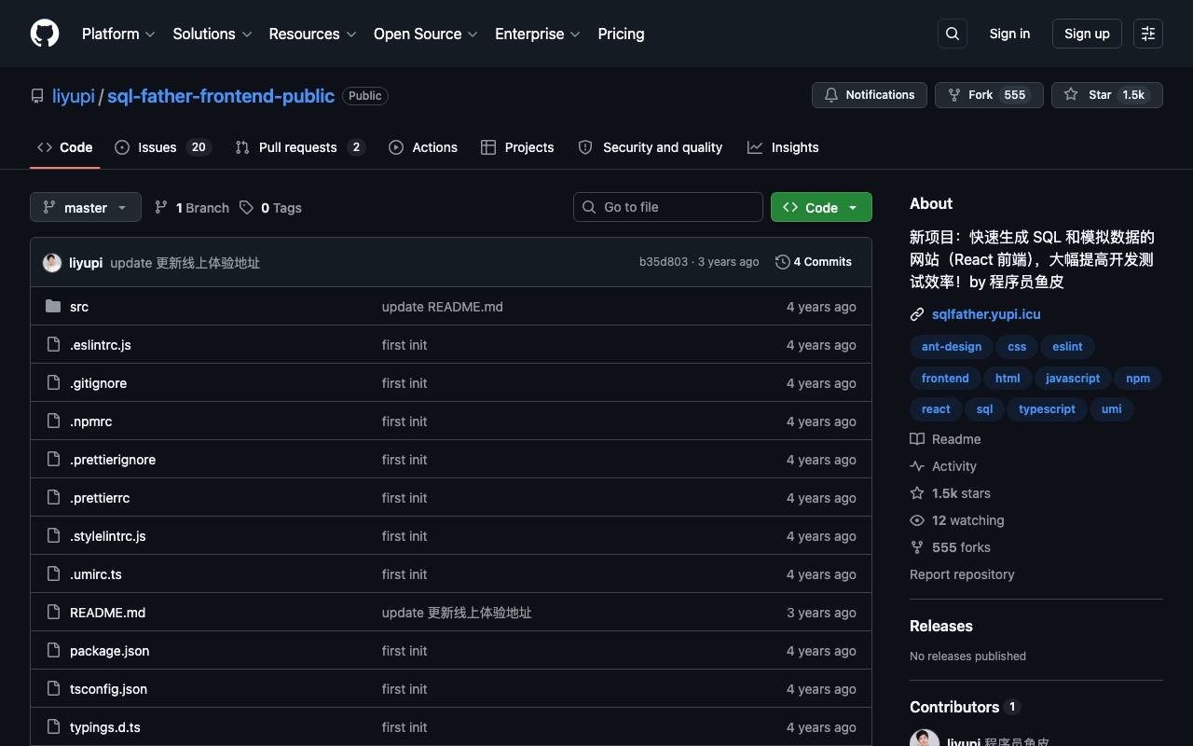Open the .prettierignore file
The height and width of the screenshot is (746, 1193).
tap(113, 460)
